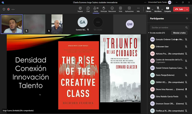The width and height of the screenshot is (192, 114).
Task: Open the Vista layout options
Action: coord(120,9)
